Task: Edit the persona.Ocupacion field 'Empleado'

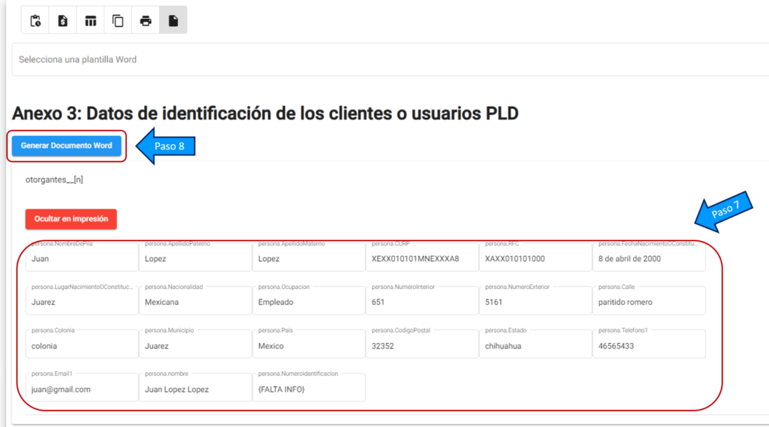Action: pos(309,300)
